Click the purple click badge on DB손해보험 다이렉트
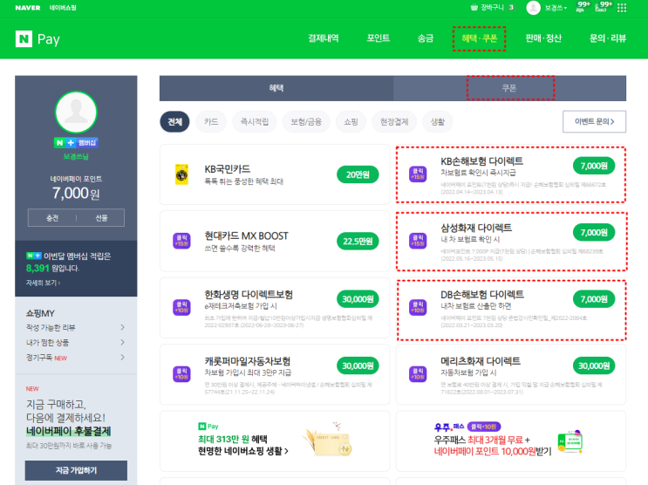 (x=418, y=307)
